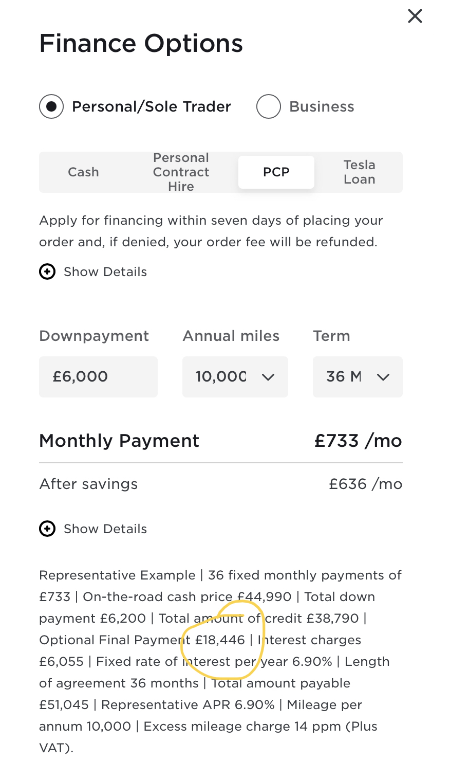This screenshot has height=761, width=450.
Task: Select the PCP tab
Action: coord(276,172)
